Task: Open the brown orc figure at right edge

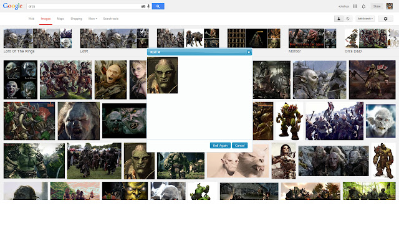Action: 383,161
